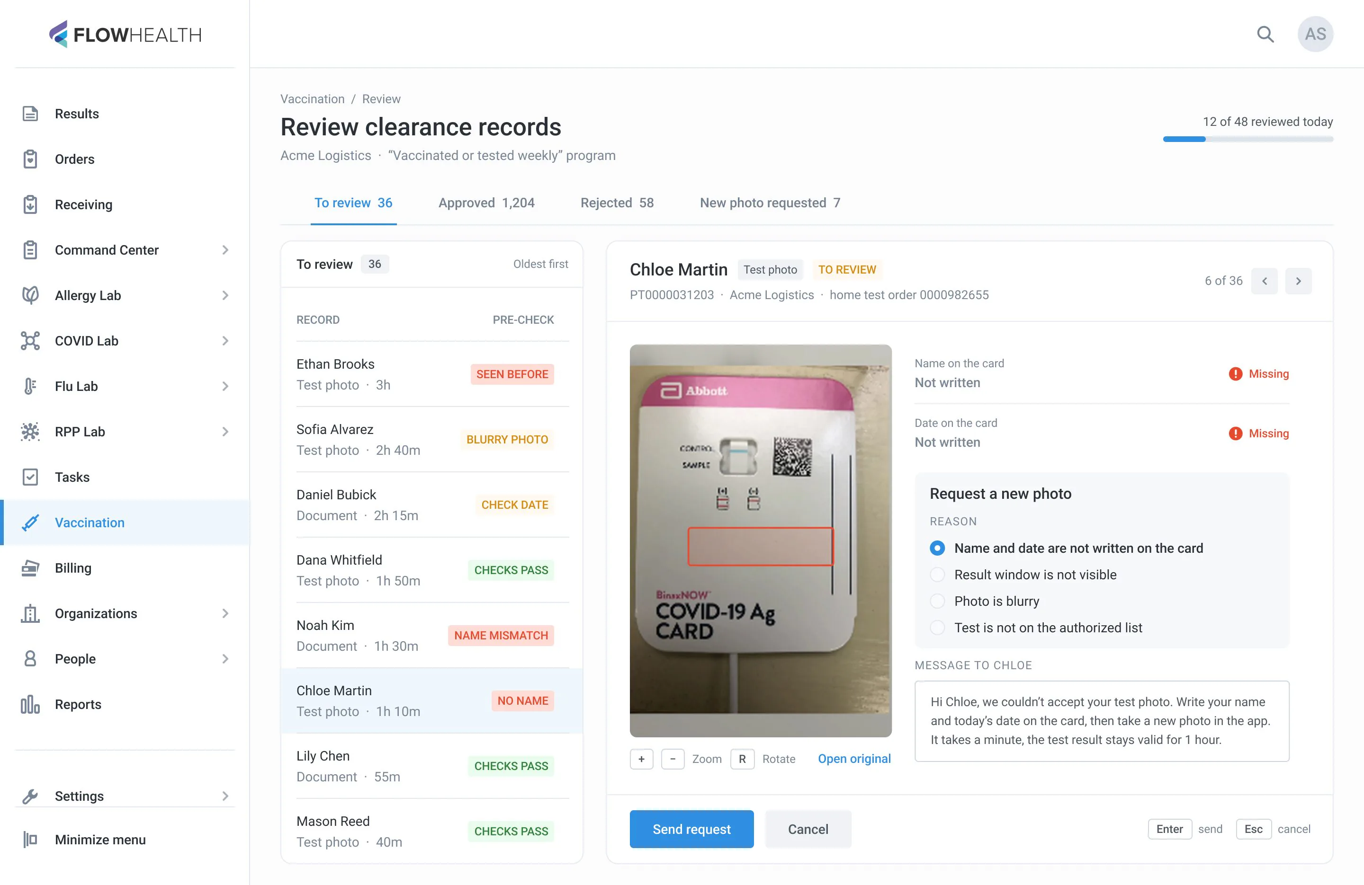Switch to New photo requested tab
This screenshot has width=1364, height=885.
pyautogui.click(x=770, y=203)
